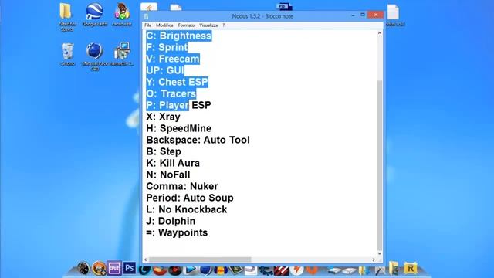Minimize the Nodus Notepad window
The image size is (494, 278).
click(353, 15)
